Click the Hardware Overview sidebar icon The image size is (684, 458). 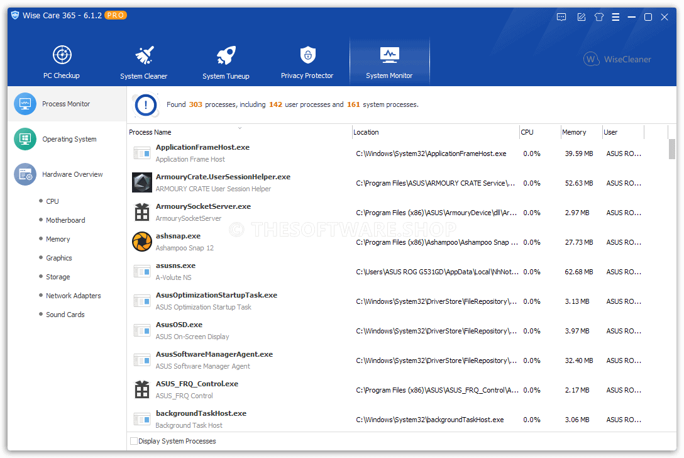(25, 174)
